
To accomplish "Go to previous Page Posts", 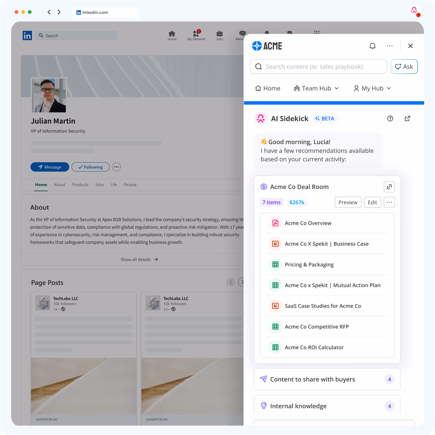I will [230, 282].
